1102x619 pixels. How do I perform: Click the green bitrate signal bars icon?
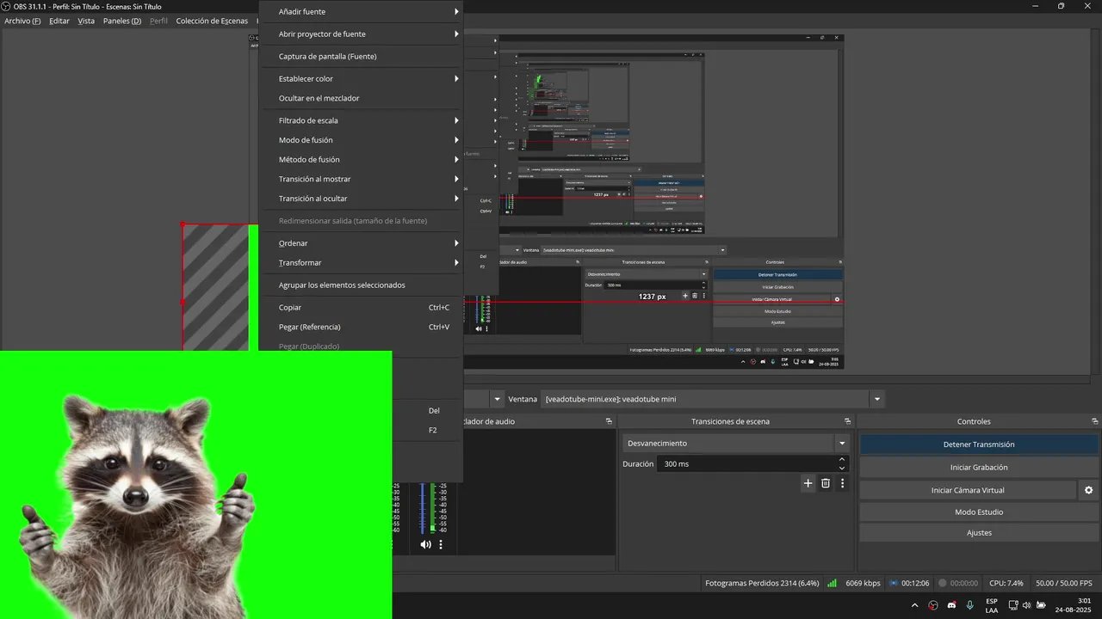(832, 583)
